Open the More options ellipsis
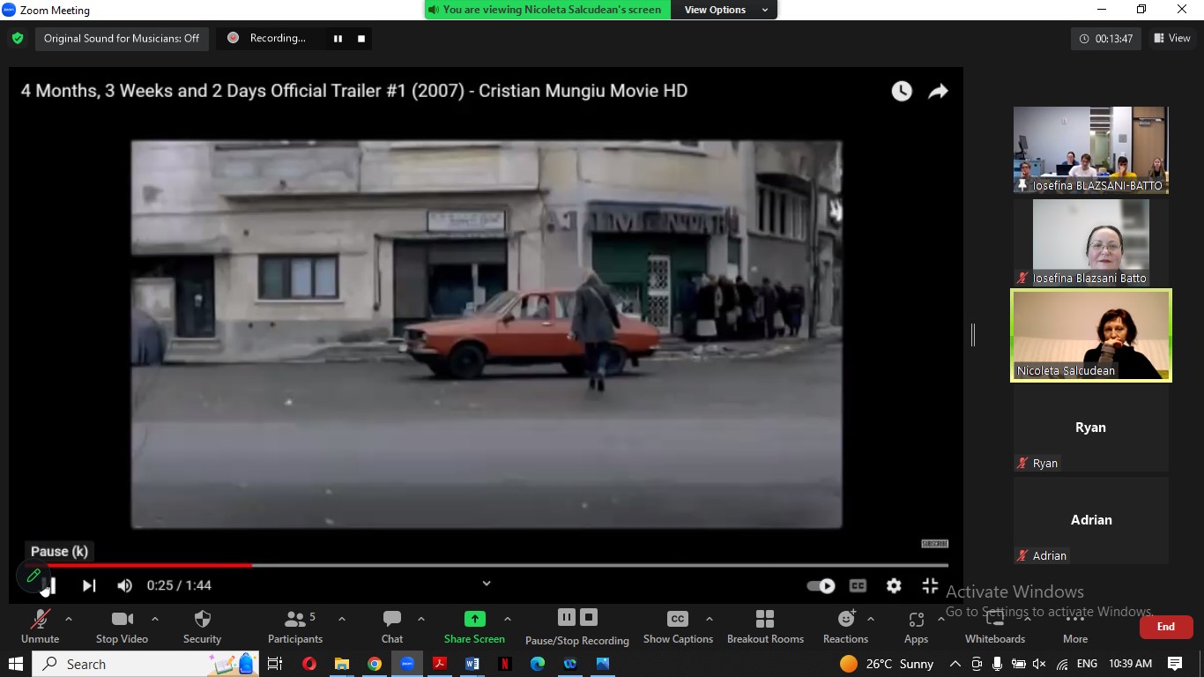Screen dimensions: 1204x677 point(1074,627)
